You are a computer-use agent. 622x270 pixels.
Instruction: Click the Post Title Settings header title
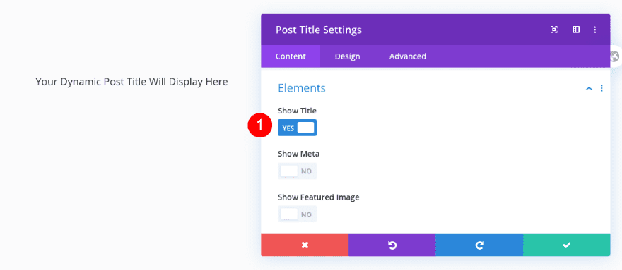[x=319, y=30]
